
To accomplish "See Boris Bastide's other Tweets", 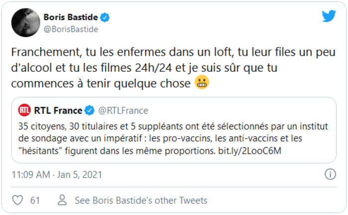I will pos(141,201).
